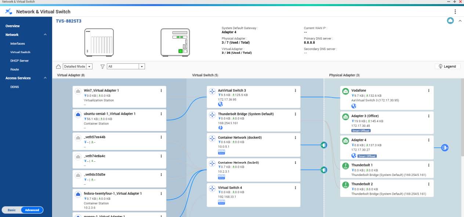Click the port connector icon beside Container Network (docker0)

(x=324, y=145)
